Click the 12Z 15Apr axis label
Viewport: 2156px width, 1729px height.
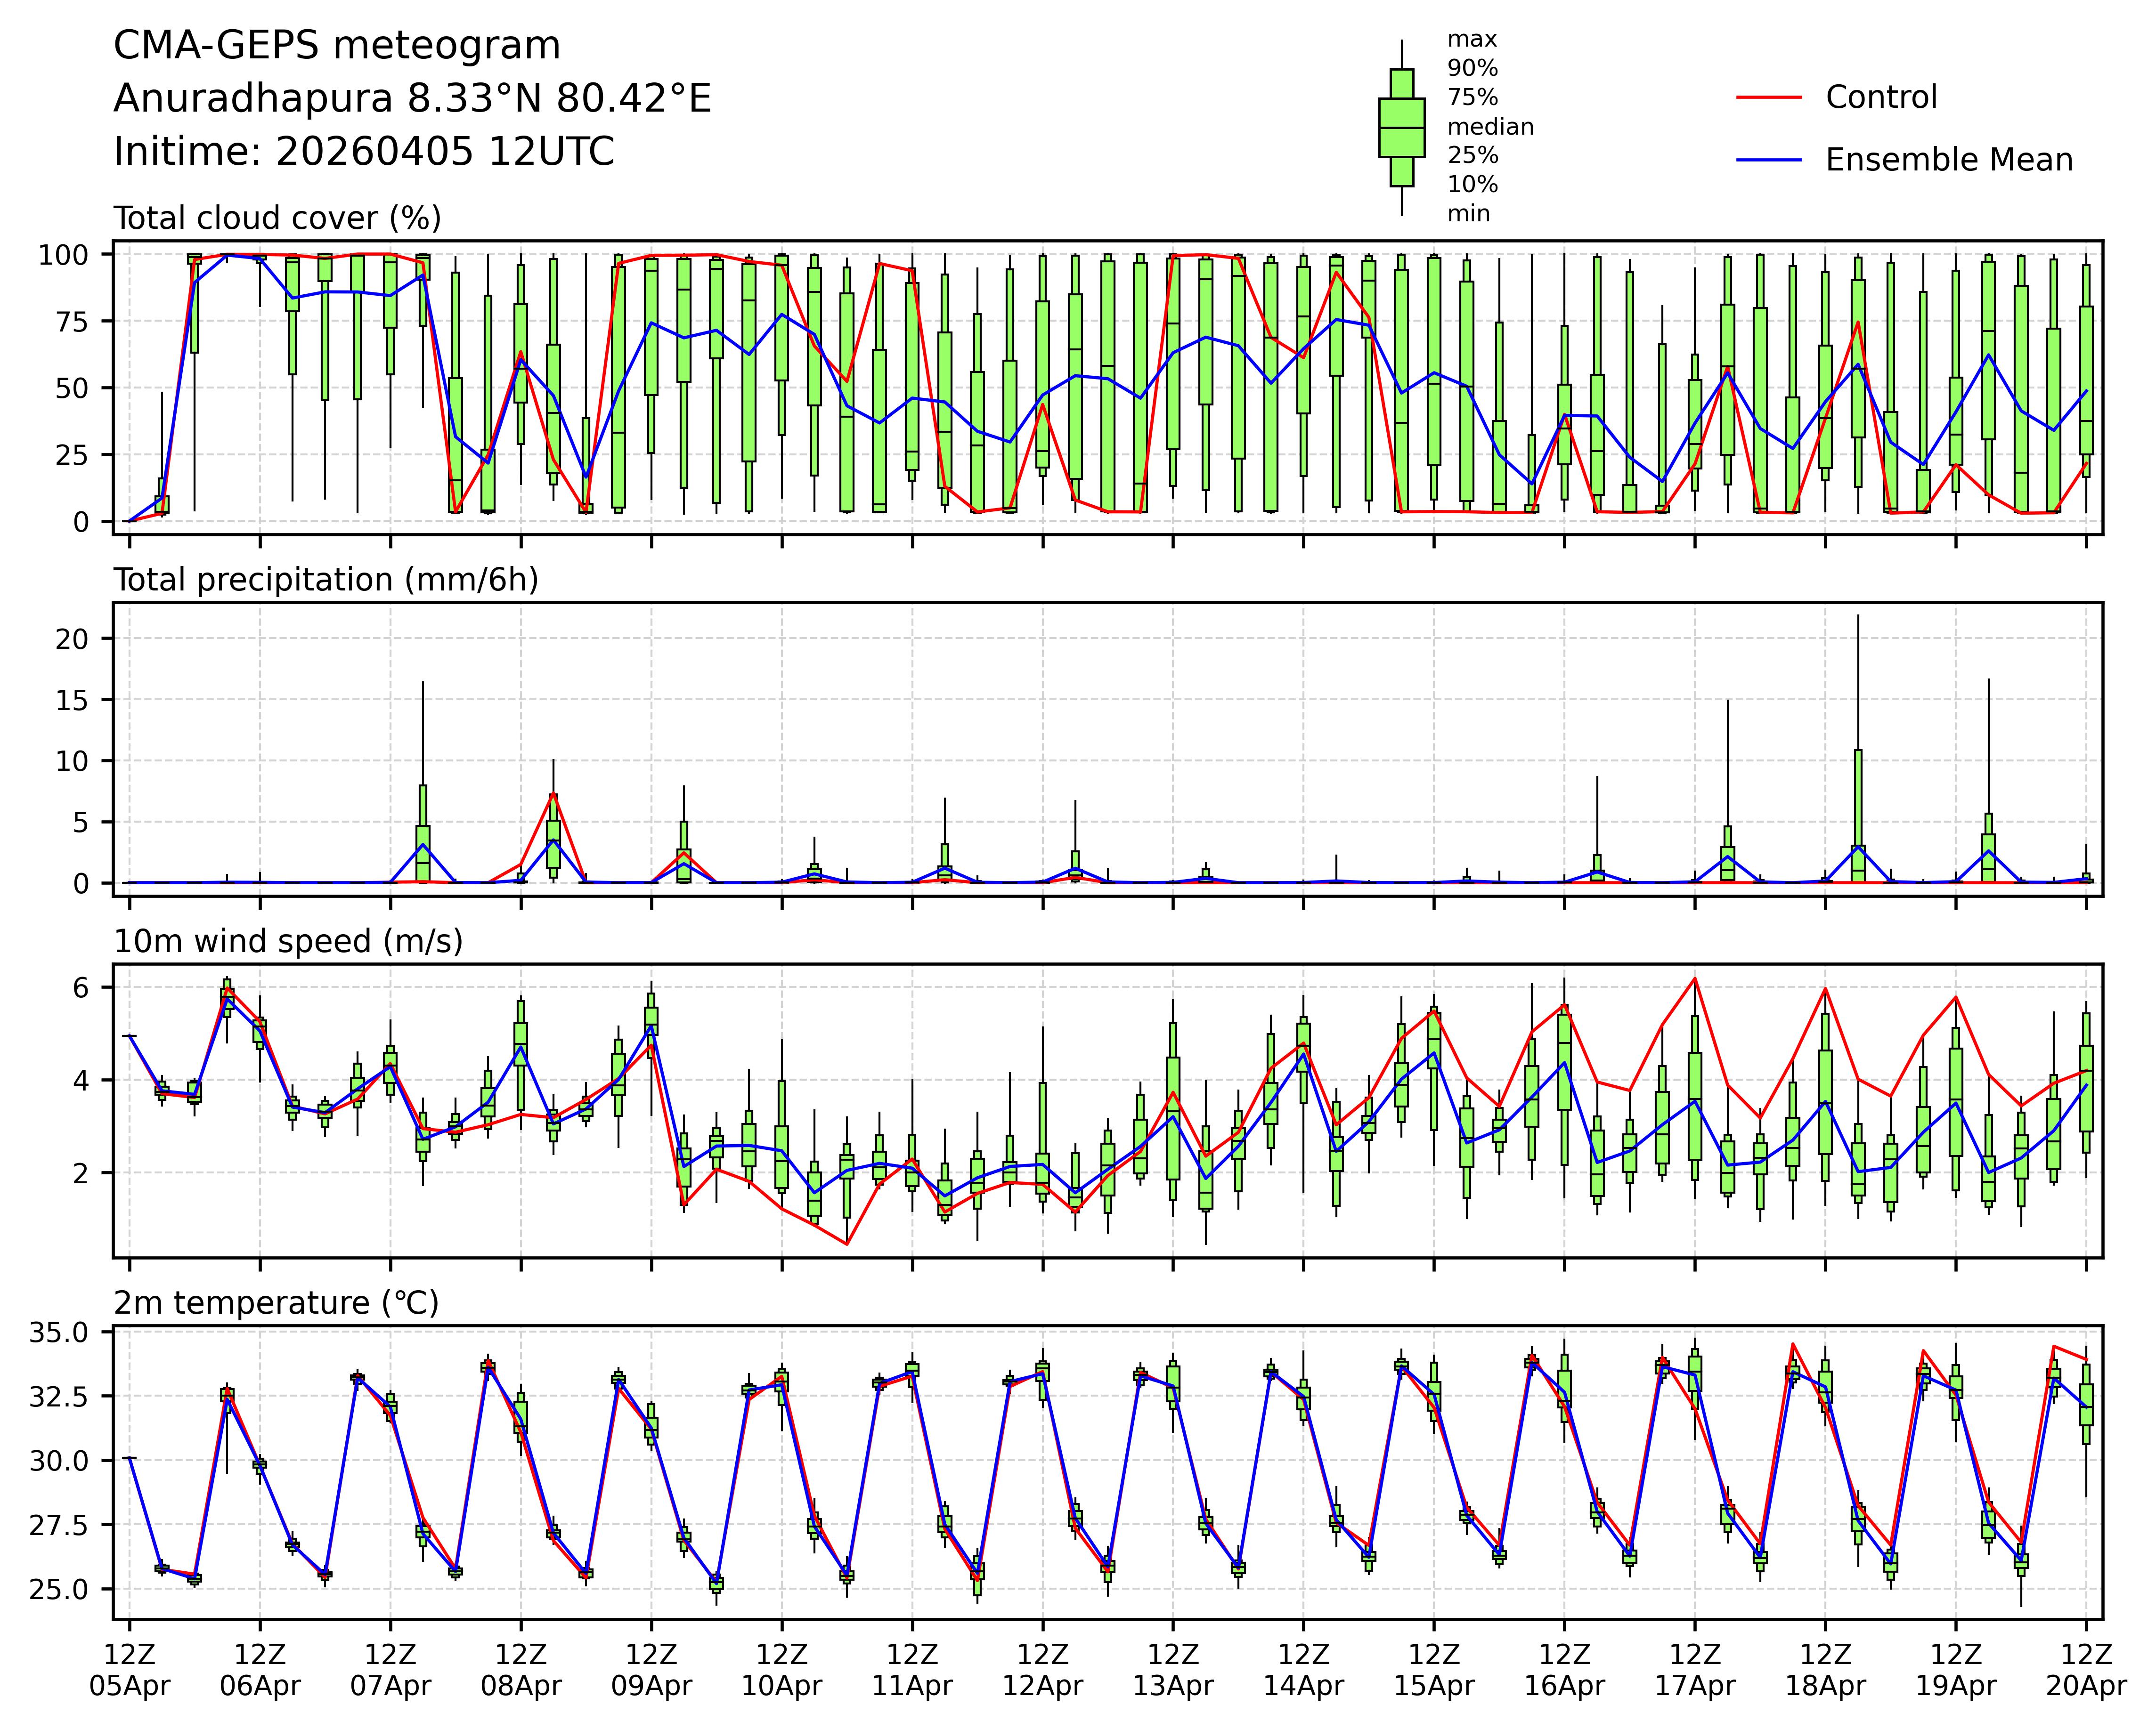pos(1433,1670)
